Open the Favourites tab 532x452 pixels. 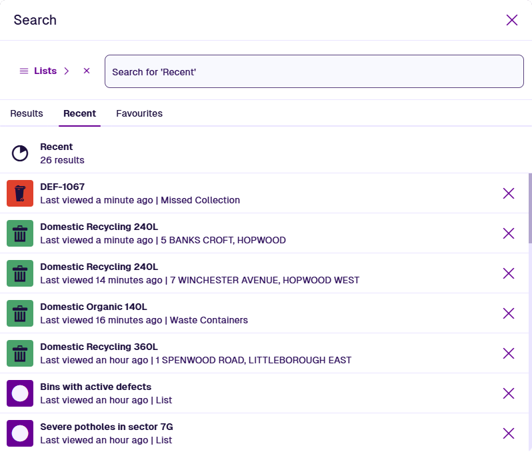tap(139, 113)
